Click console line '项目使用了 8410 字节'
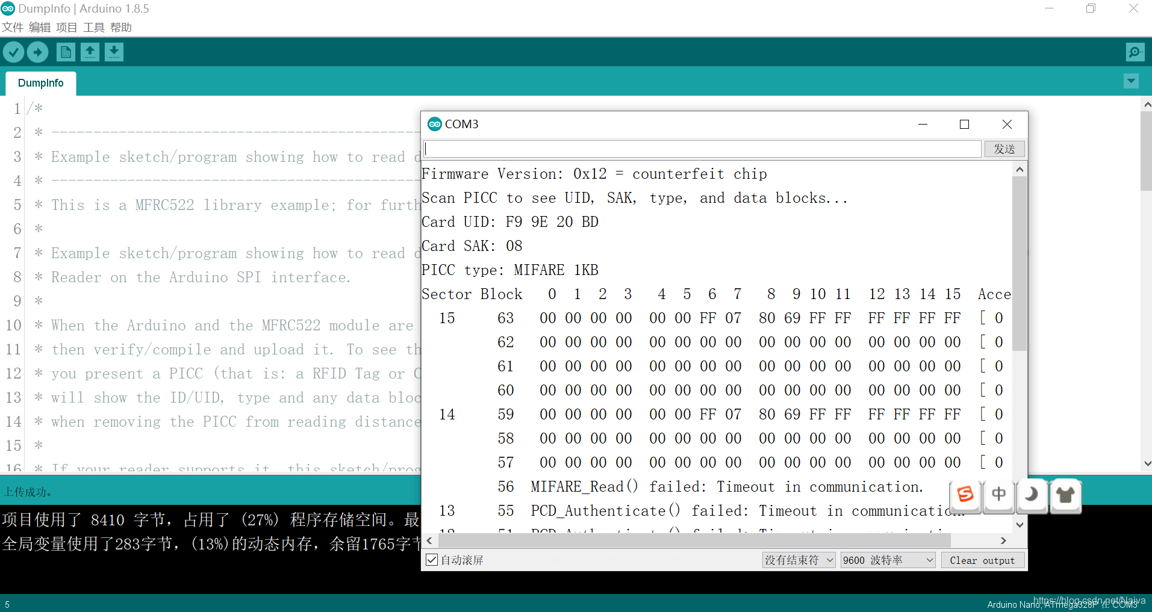 click(210, 520)
